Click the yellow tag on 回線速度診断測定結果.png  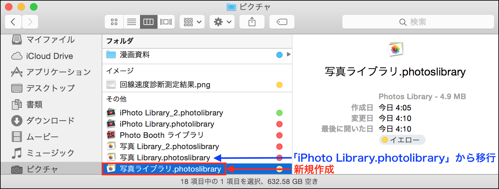(x=279, y=85)
